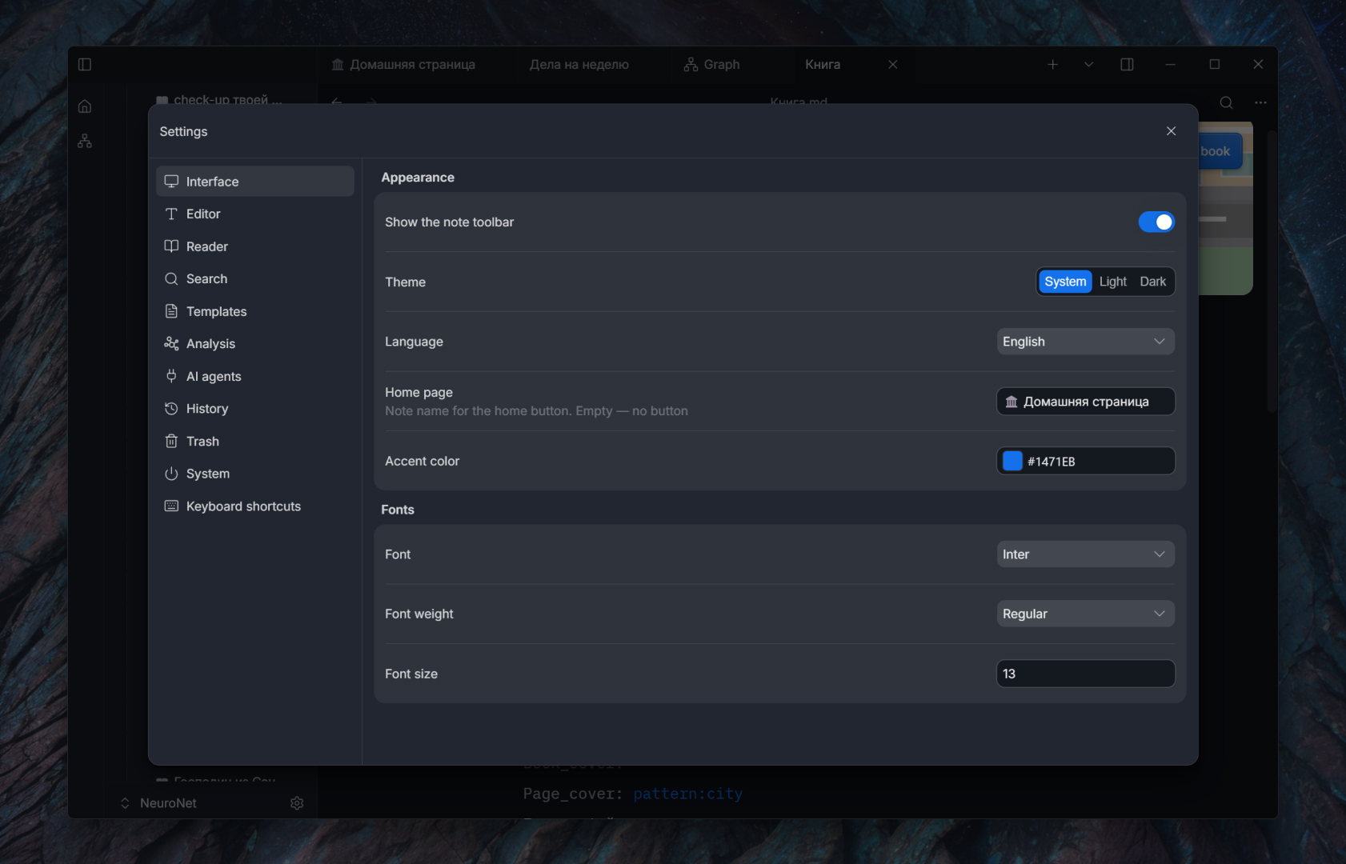The height and width of the screenshot is (864, 1346).
Task: Switch to the Graph tab
Action: (x=712, y=65)
